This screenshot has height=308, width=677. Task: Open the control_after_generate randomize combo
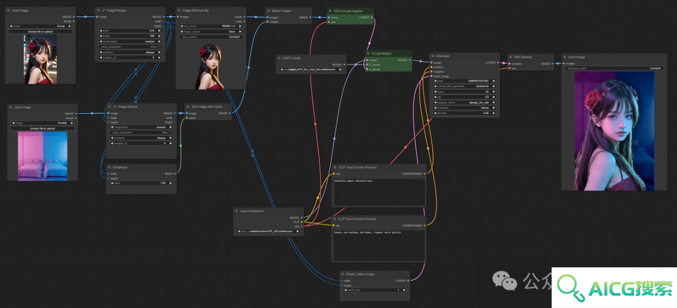(464, 86)
